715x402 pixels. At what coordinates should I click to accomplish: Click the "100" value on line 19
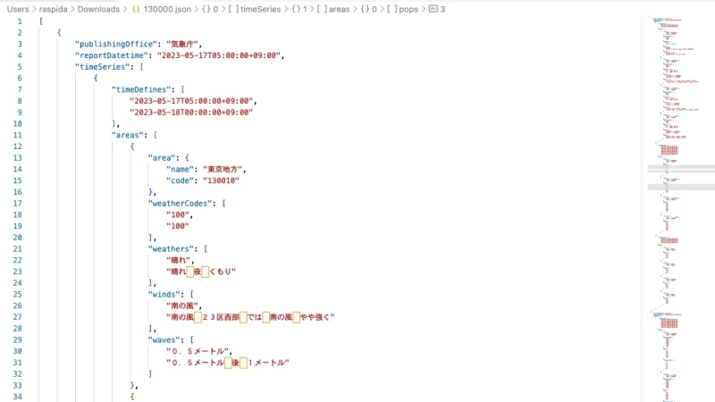point(177,227)
